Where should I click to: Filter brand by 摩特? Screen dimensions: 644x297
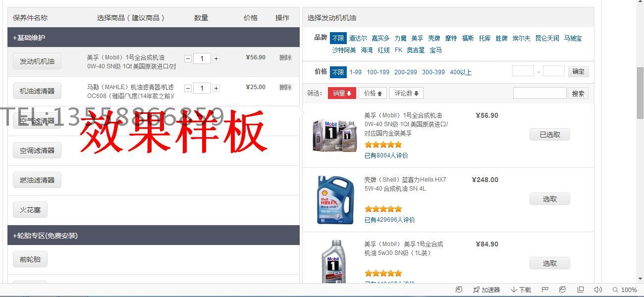[451, 38]
